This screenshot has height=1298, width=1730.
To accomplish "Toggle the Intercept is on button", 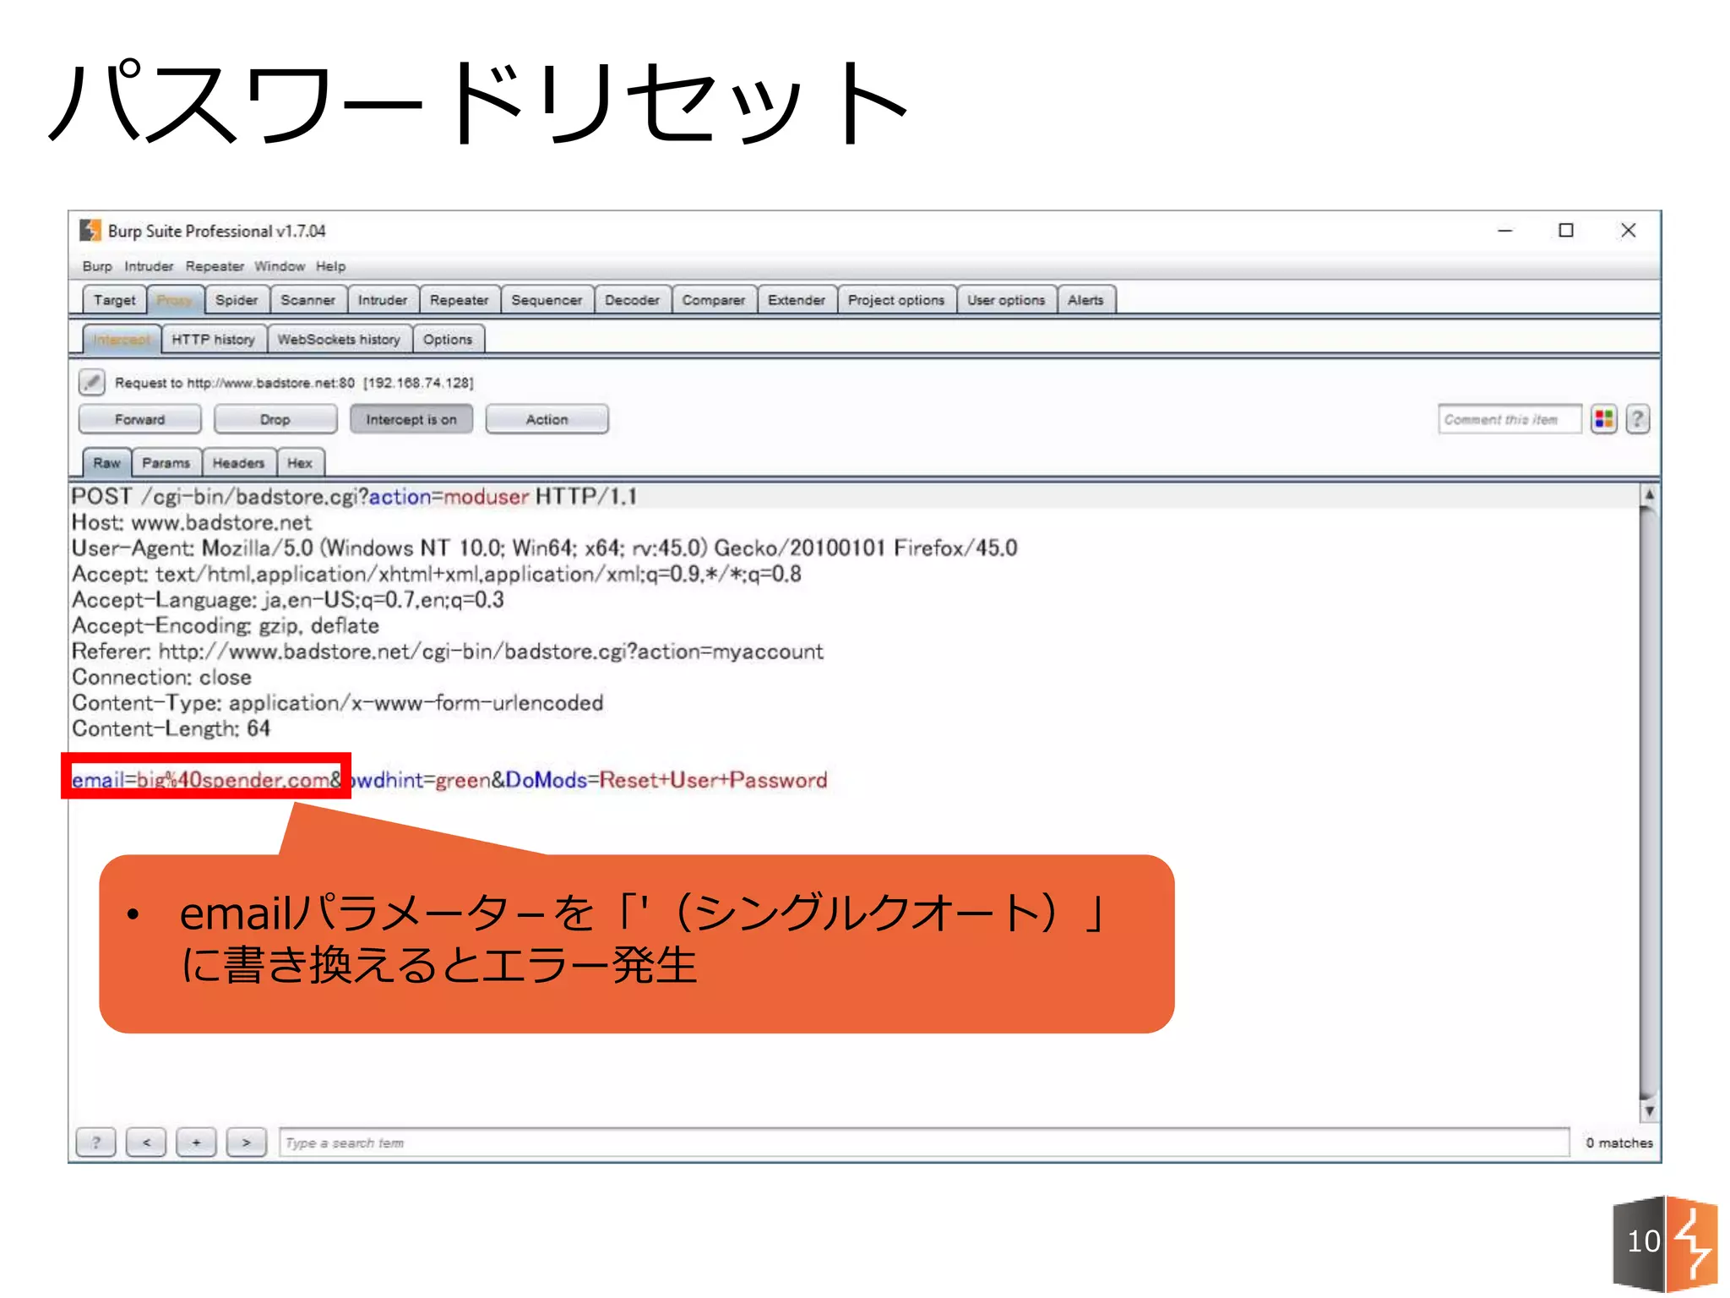I will [x=411, y=419].
